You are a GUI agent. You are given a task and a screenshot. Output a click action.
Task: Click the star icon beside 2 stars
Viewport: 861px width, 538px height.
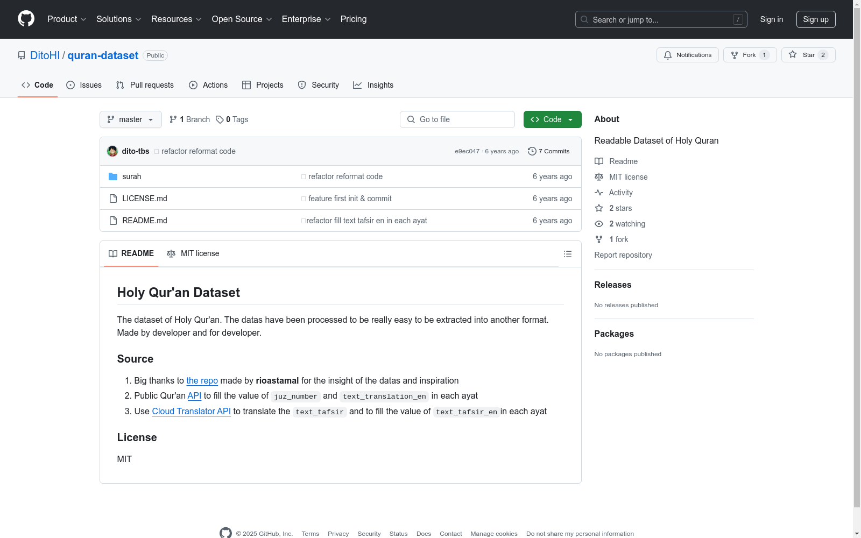[x=599, y=208]
